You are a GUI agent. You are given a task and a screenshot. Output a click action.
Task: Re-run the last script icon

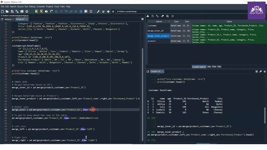pos(51,11)
